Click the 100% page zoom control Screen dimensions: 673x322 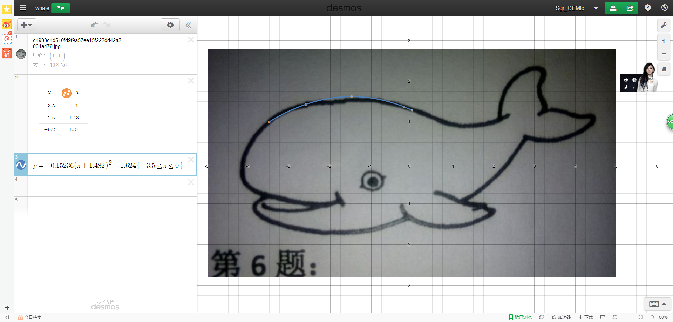659,317
